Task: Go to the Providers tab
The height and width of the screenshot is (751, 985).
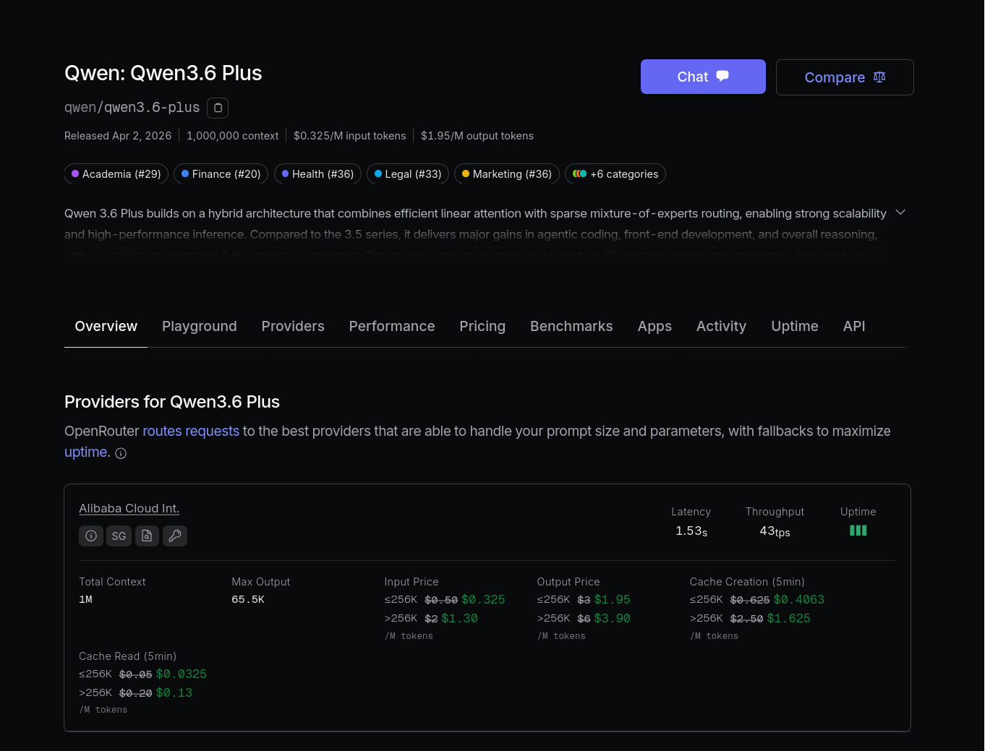Action: 293,326
